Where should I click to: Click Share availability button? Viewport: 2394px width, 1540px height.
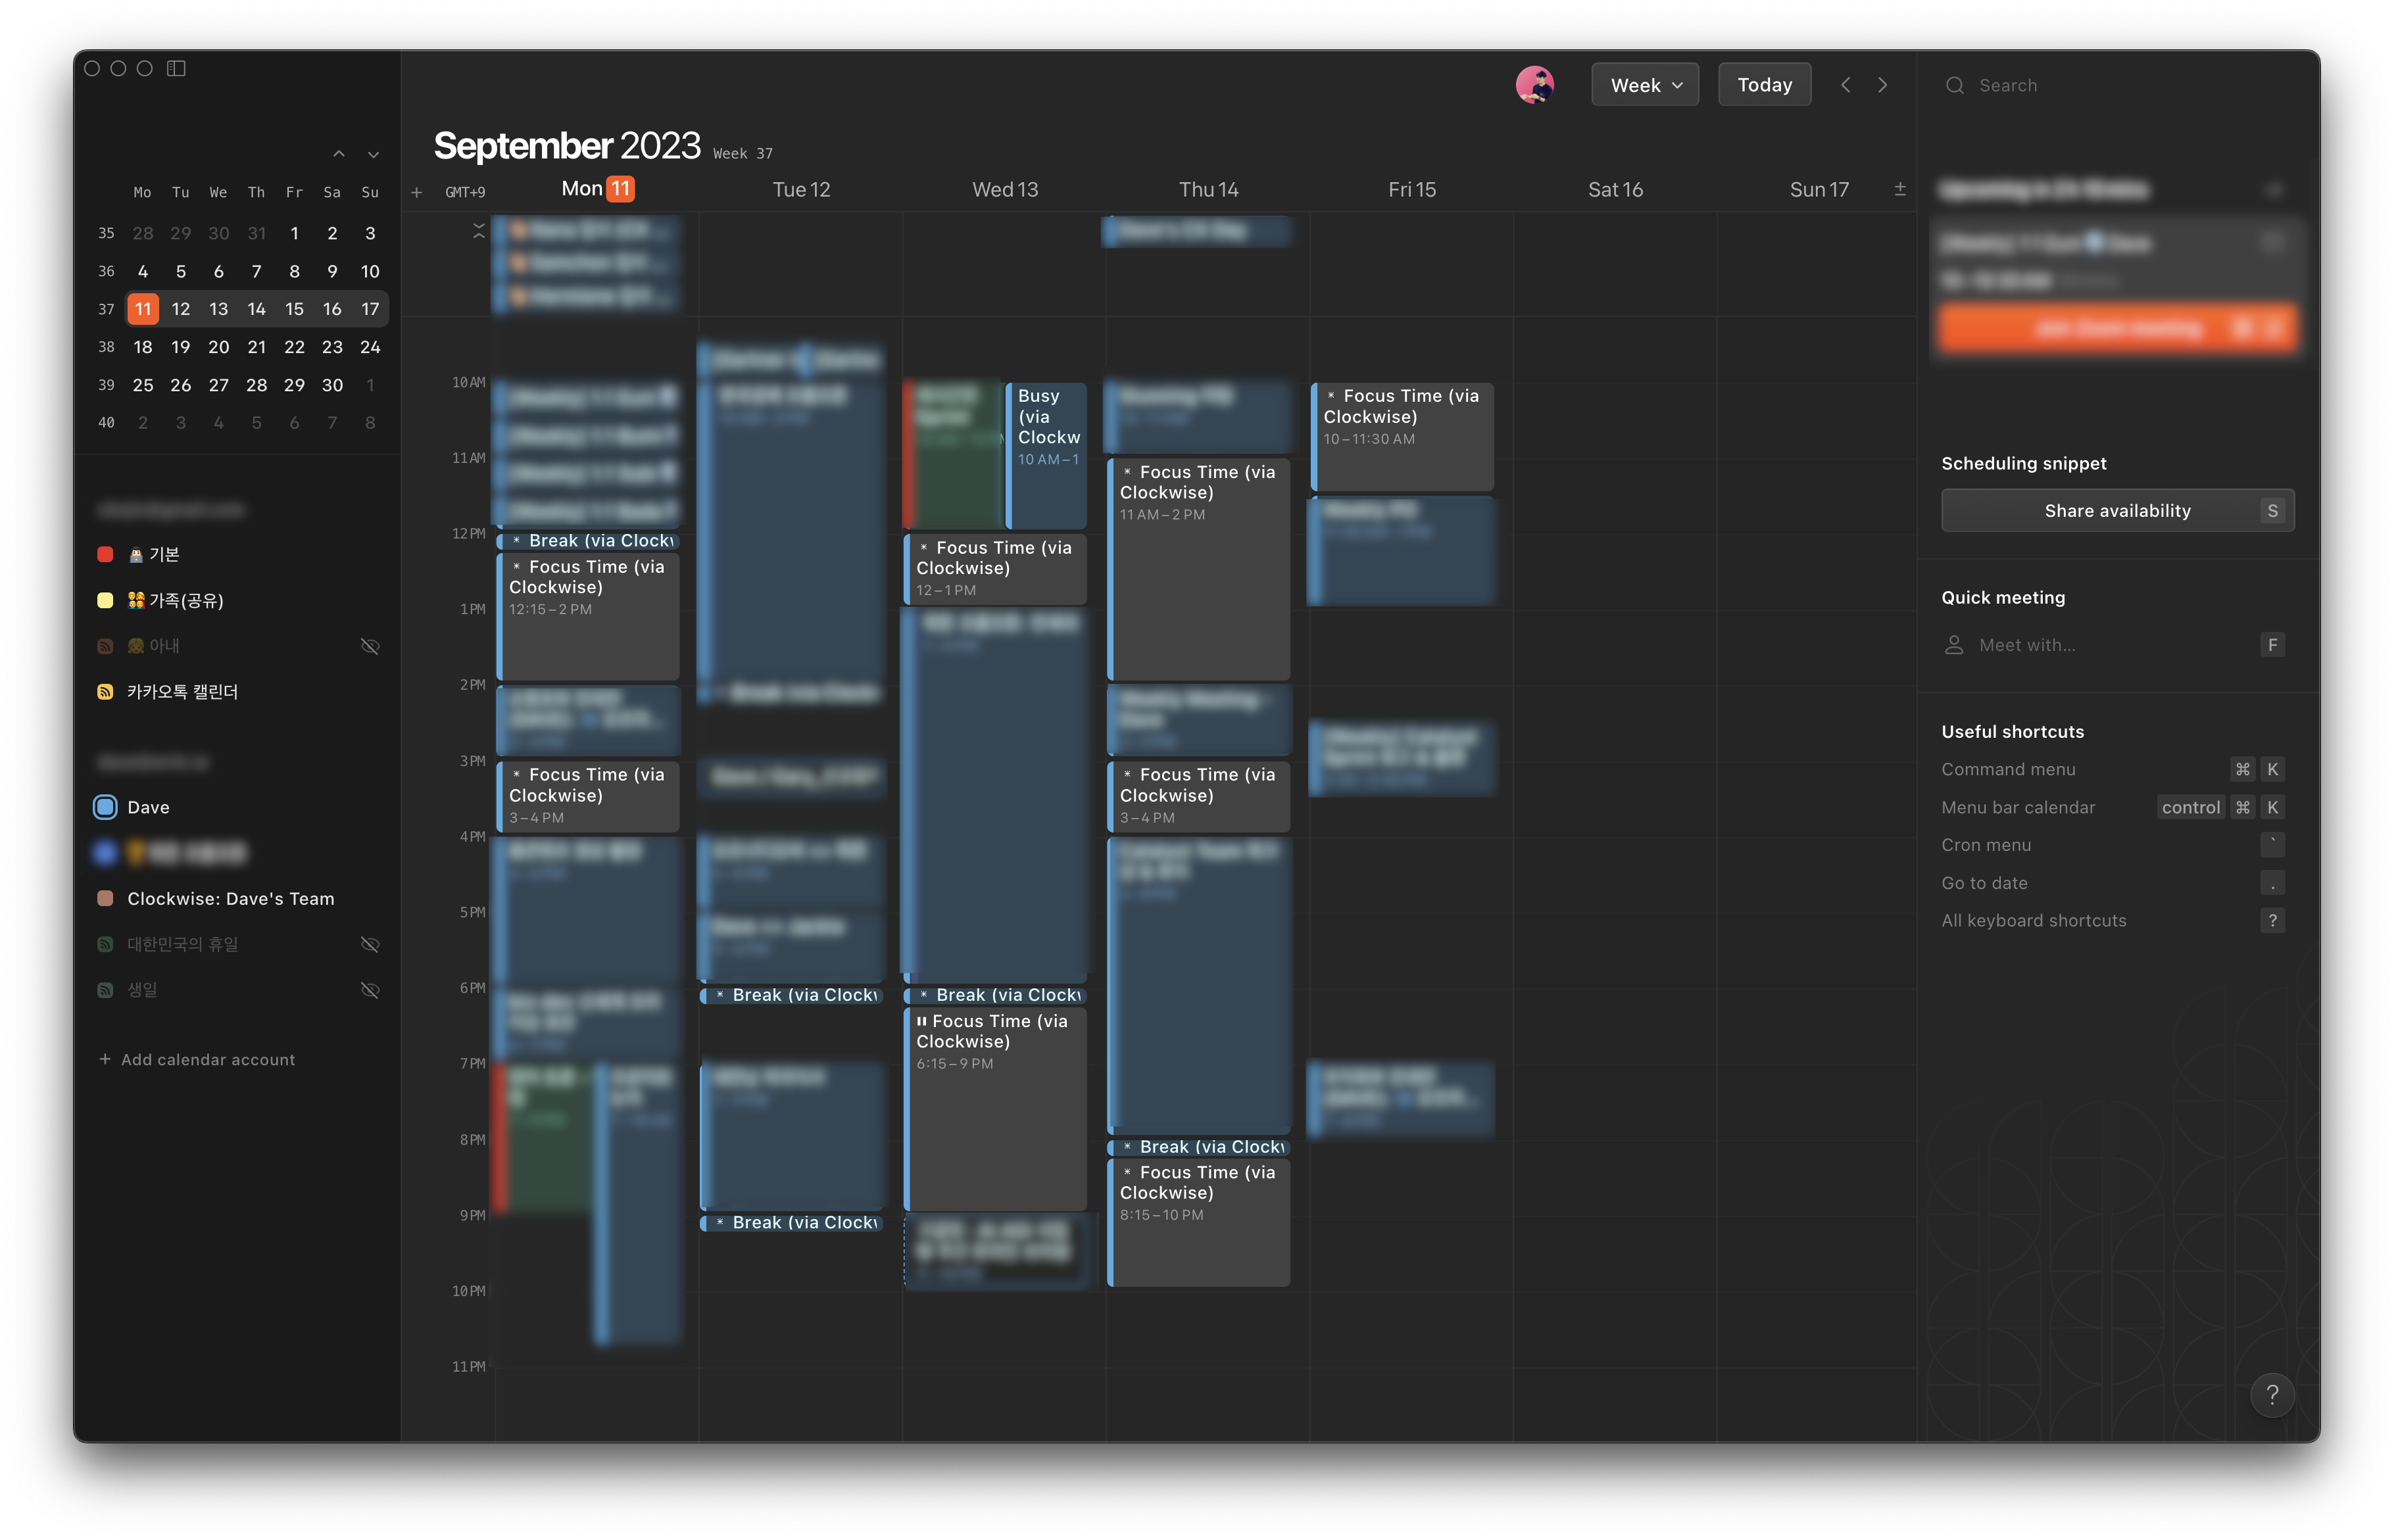(2117, 510)
